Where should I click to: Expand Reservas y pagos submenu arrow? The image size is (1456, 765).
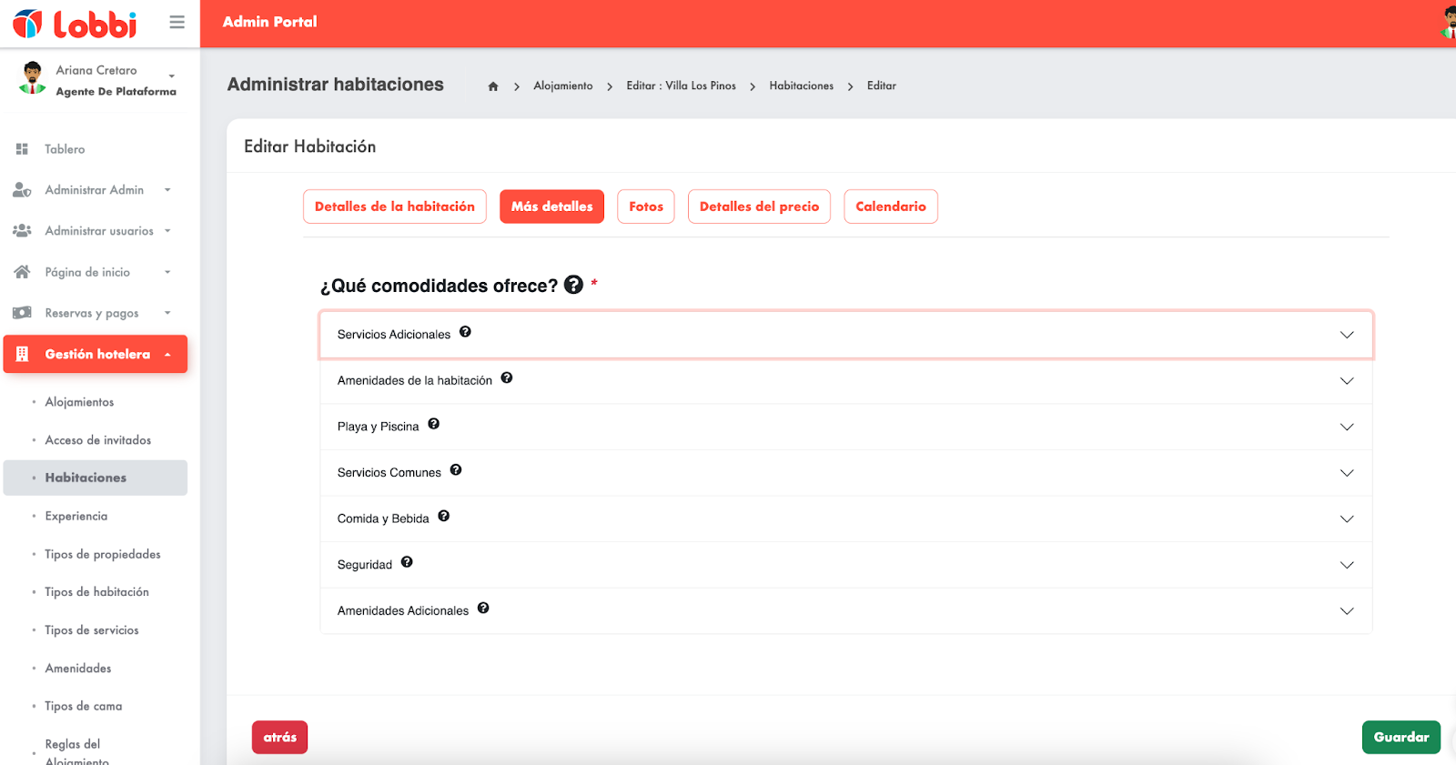[x=167, y=313]
